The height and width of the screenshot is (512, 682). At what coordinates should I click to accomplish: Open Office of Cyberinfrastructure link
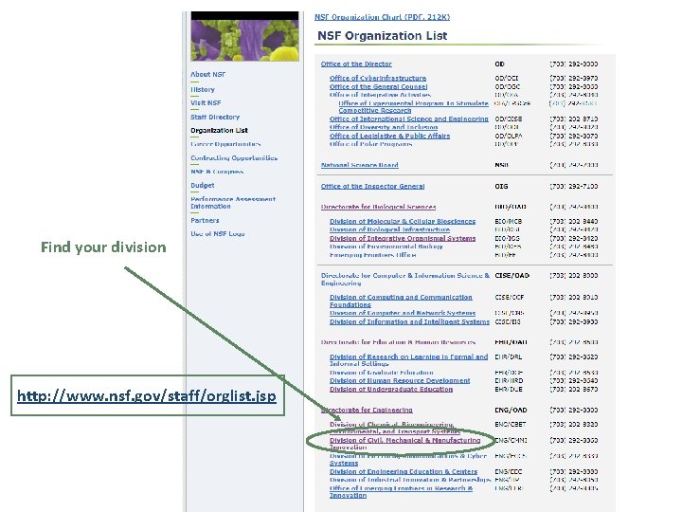point(378,78)
